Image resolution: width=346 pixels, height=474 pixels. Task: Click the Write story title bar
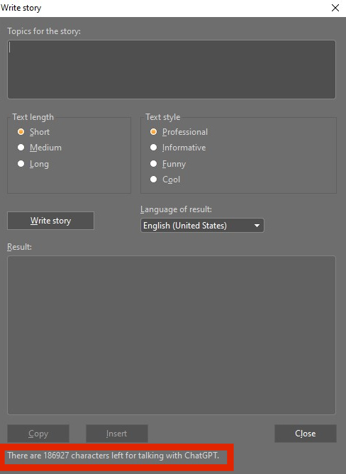(x=173, y=9)
